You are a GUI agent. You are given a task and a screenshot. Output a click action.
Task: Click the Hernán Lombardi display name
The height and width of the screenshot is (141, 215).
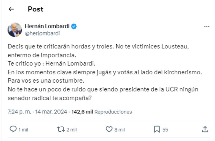(47, 26)
